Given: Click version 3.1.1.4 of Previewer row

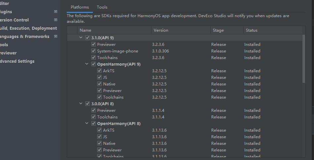Looking at the screenshot, I should pos(158,110).
